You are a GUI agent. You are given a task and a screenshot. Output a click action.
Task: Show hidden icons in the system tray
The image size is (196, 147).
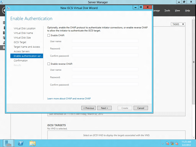pyautogui.click(x=163, y=143)
